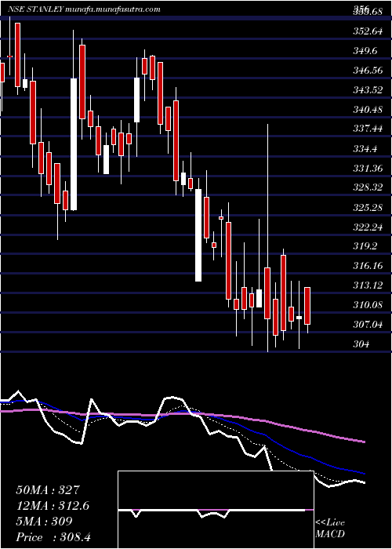The width and height of the screenshot is (392, 549).
Task: Click the '12MA : 312.6' readout
Action: (x=53, y=506)
